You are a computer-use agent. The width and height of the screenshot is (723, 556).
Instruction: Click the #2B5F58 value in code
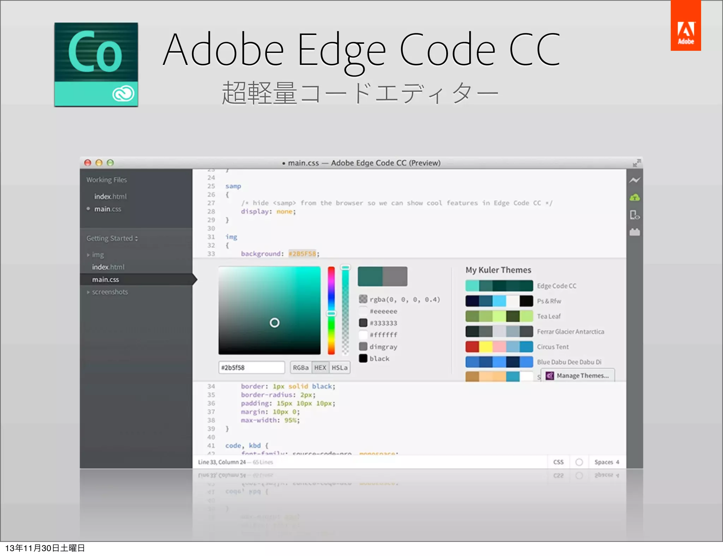[x=302, y=254]
